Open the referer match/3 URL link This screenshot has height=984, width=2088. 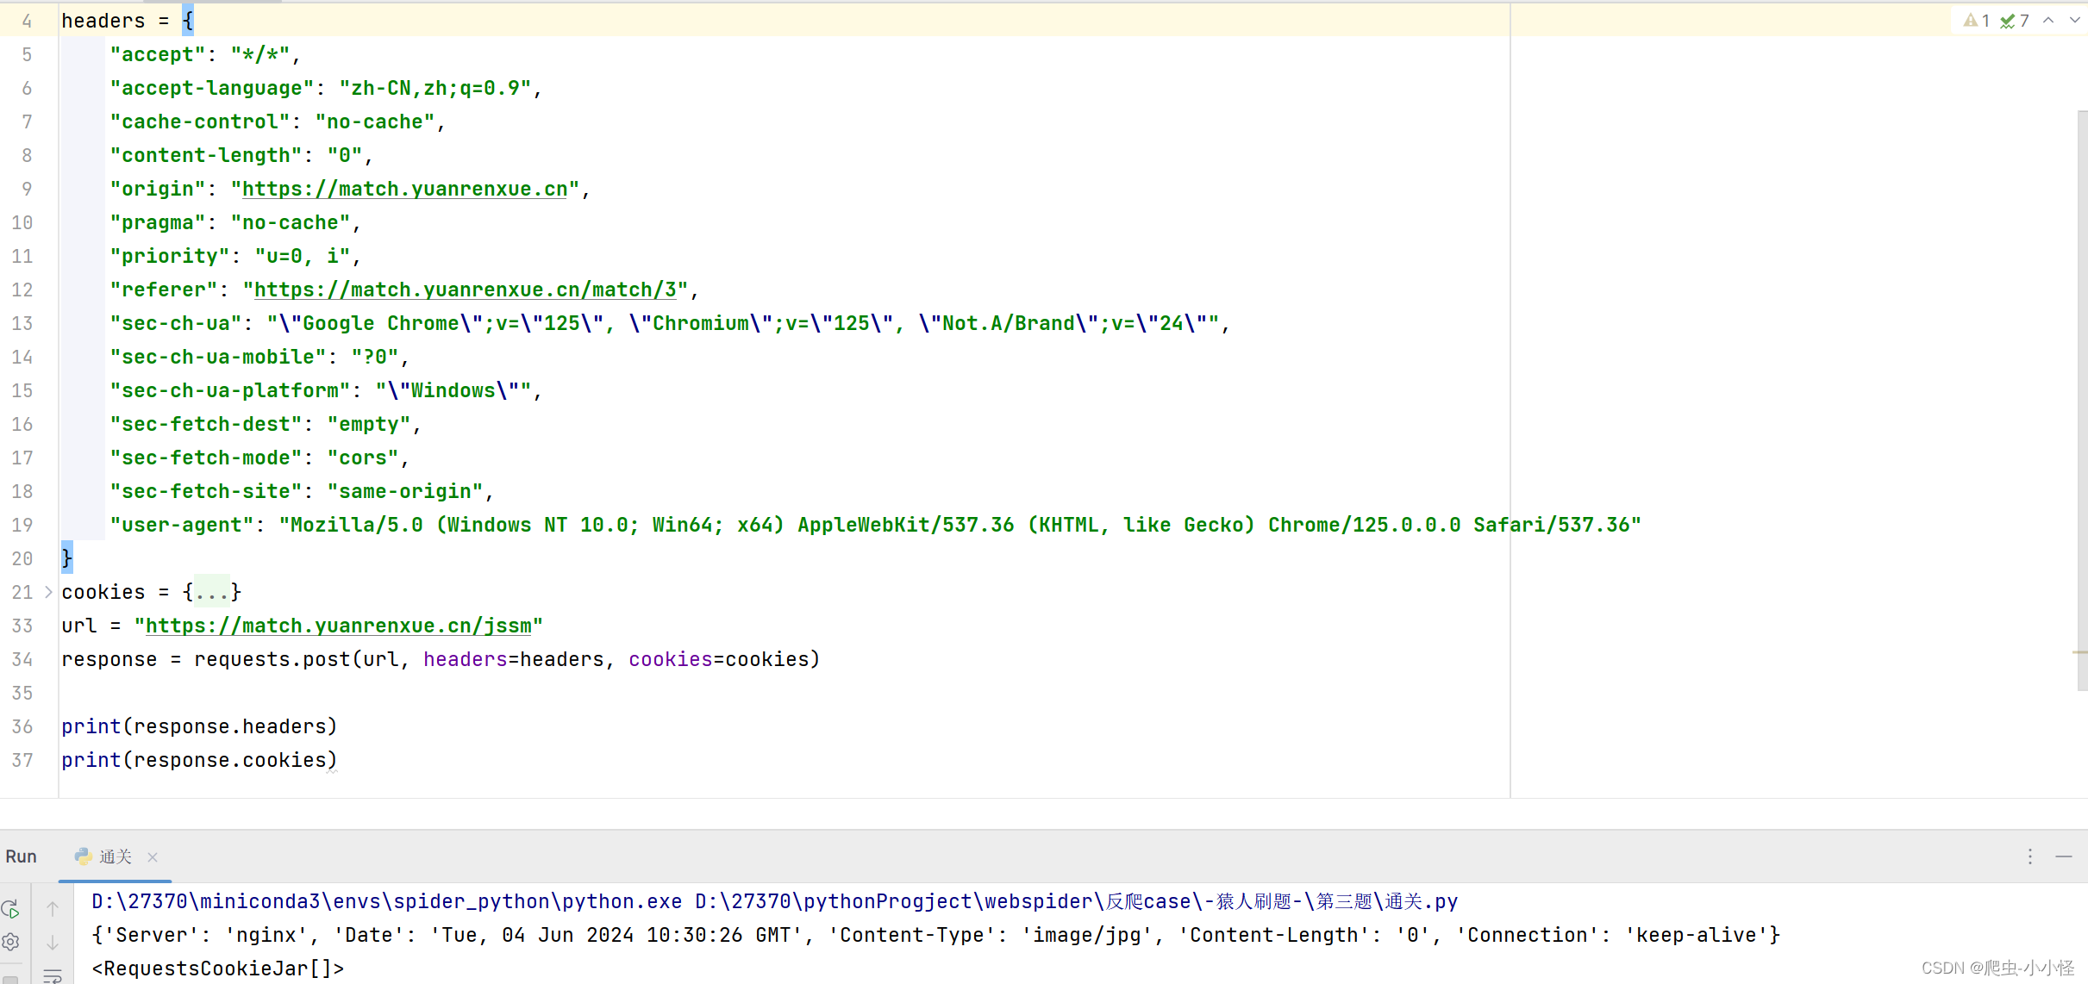pyautogui.click(x=466, y=290)
